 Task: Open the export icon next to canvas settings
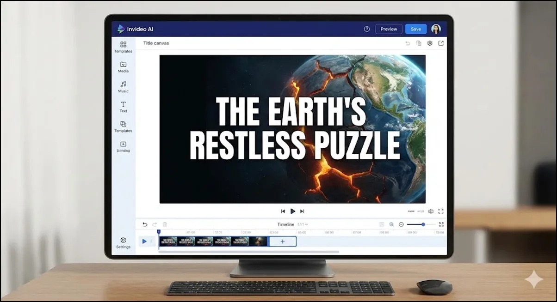point(441,43)
